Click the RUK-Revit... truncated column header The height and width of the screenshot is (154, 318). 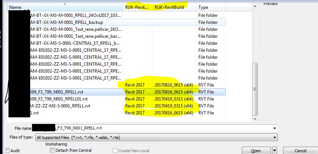(138, 7)
